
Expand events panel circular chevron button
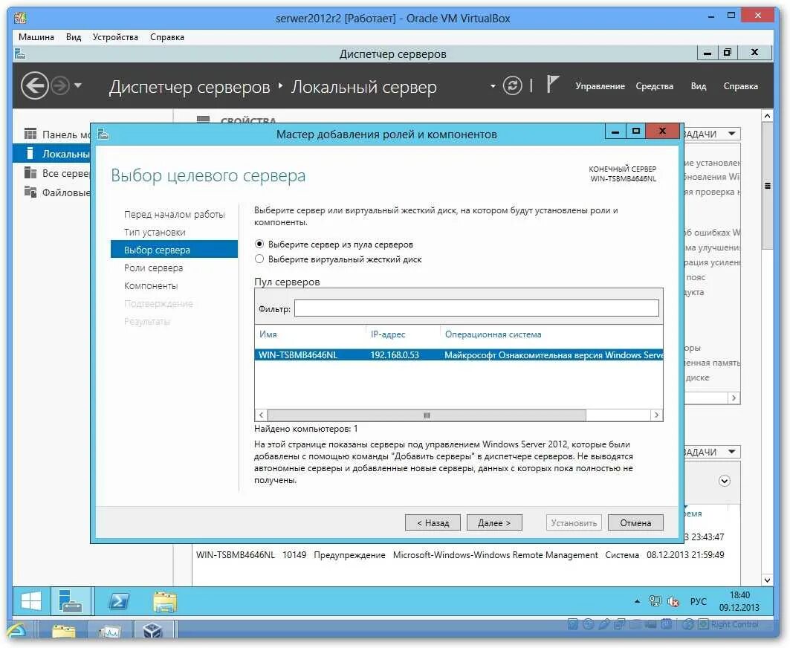[724, 481]
